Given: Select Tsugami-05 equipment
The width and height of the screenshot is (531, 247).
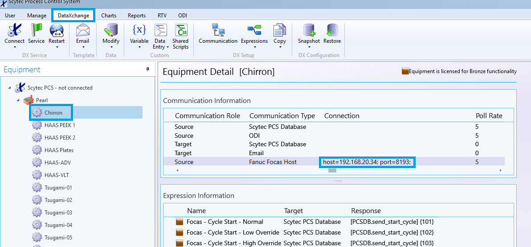Looking at the screenshot, I should [x=58, y=238].
